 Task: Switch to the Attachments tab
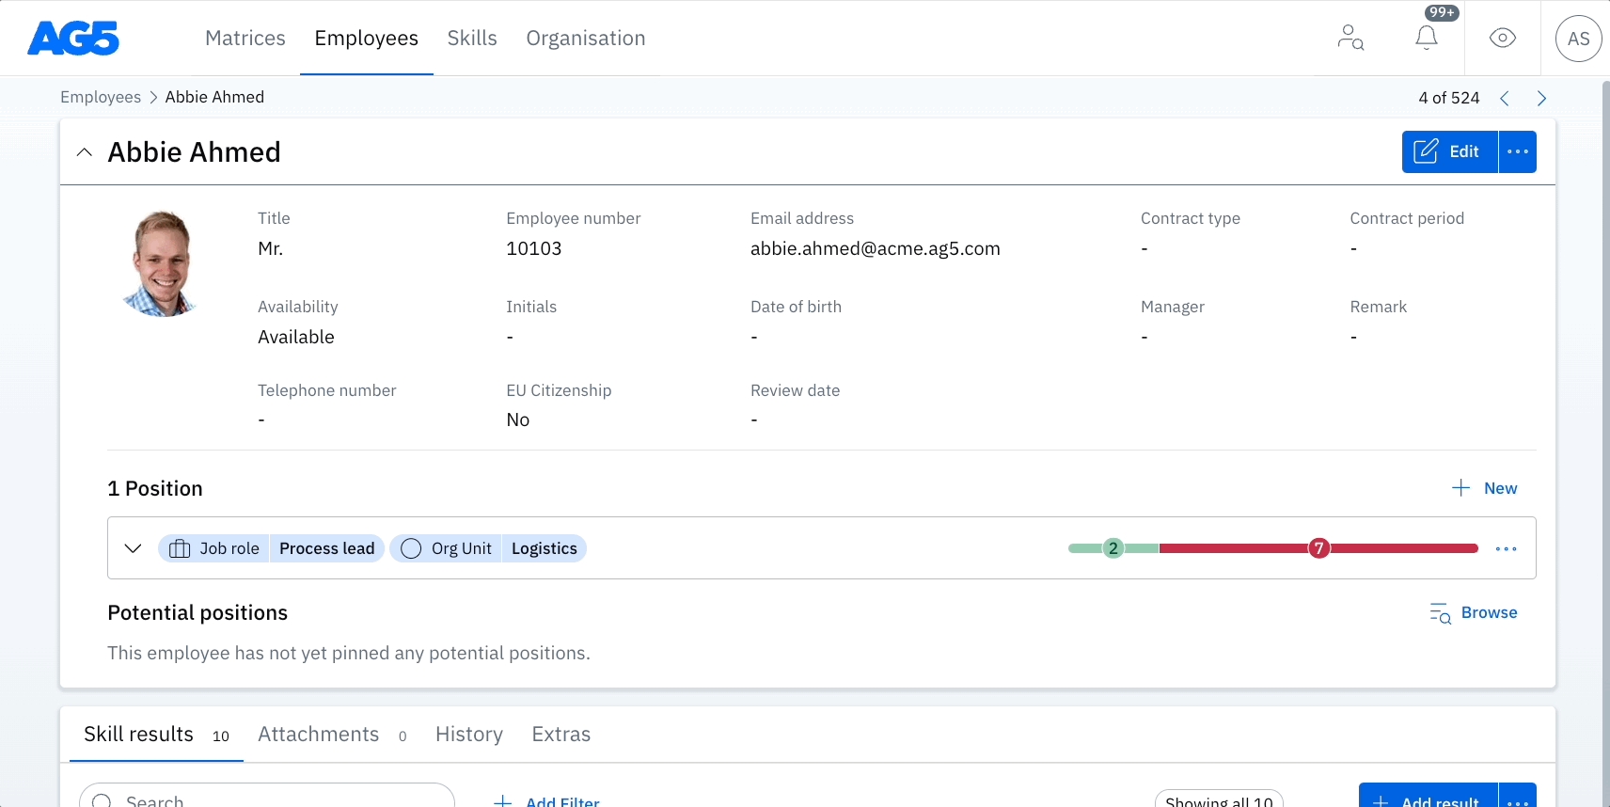[x=319, y=735]
